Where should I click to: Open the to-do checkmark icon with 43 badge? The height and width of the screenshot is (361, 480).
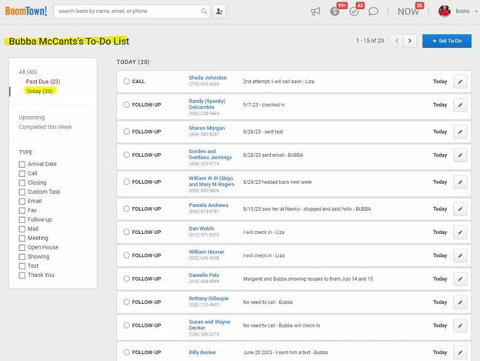click(x=354, y=12)
